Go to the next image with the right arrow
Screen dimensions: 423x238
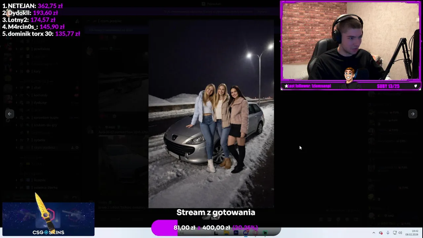412,114
